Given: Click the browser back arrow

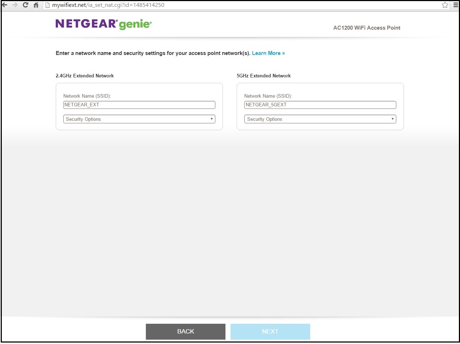Looking at the screenshot, I should [5, 5].
